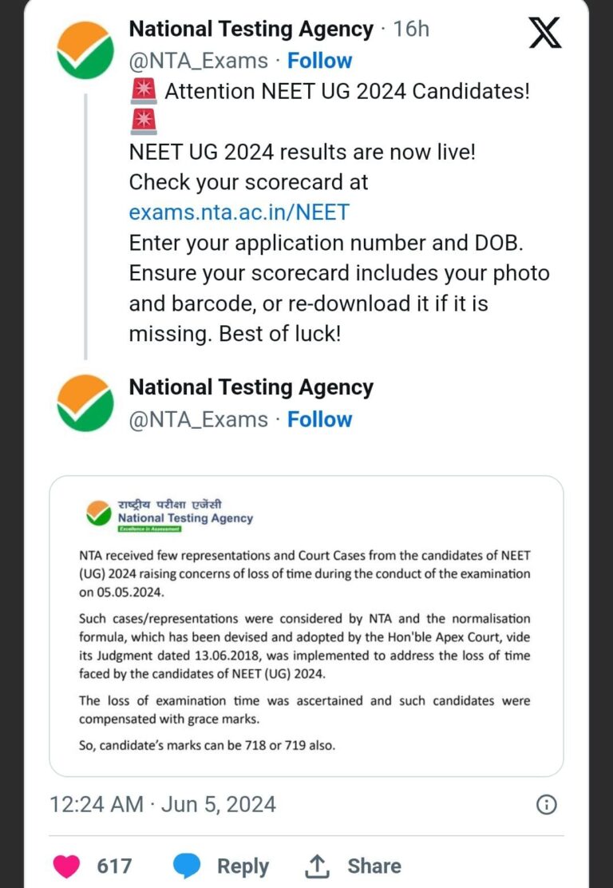This screenshot has width=613, height=888.
Task: Open the second tweet's National Testing Agency name
Action: (251, 388)
